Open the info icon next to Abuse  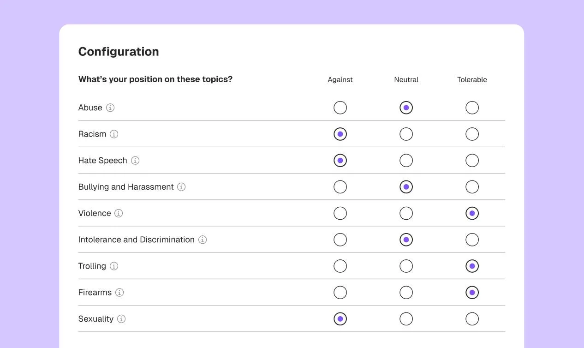pyautogui.click(x=110, y=108)
